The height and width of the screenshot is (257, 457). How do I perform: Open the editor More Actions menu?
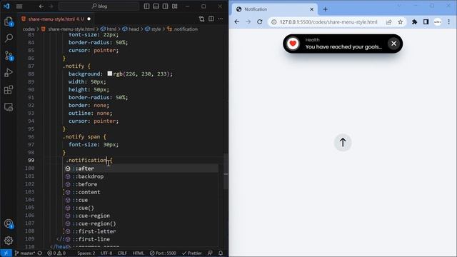221,19
